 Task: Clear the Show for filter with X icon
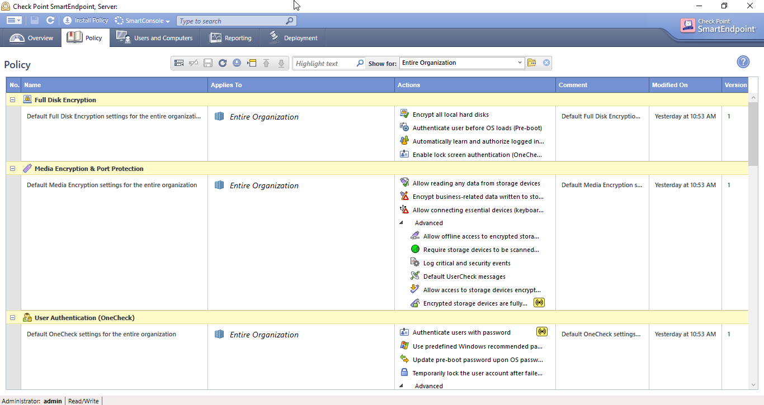pyautogui.click(x=546, y=63)
